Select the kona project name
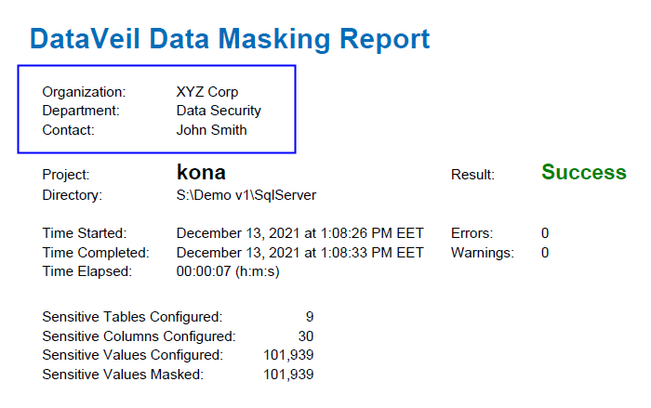651x408 pixels. [x=201, y=172]
